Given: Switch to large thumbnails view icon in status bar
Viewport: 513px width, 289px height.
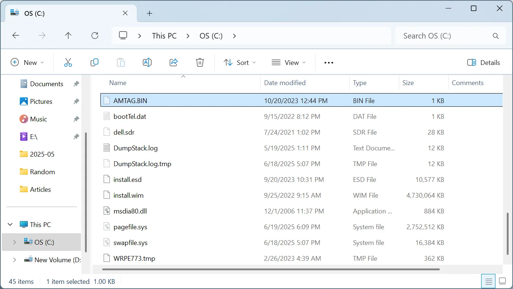Looking at the screenshot, I should [503, 281].
